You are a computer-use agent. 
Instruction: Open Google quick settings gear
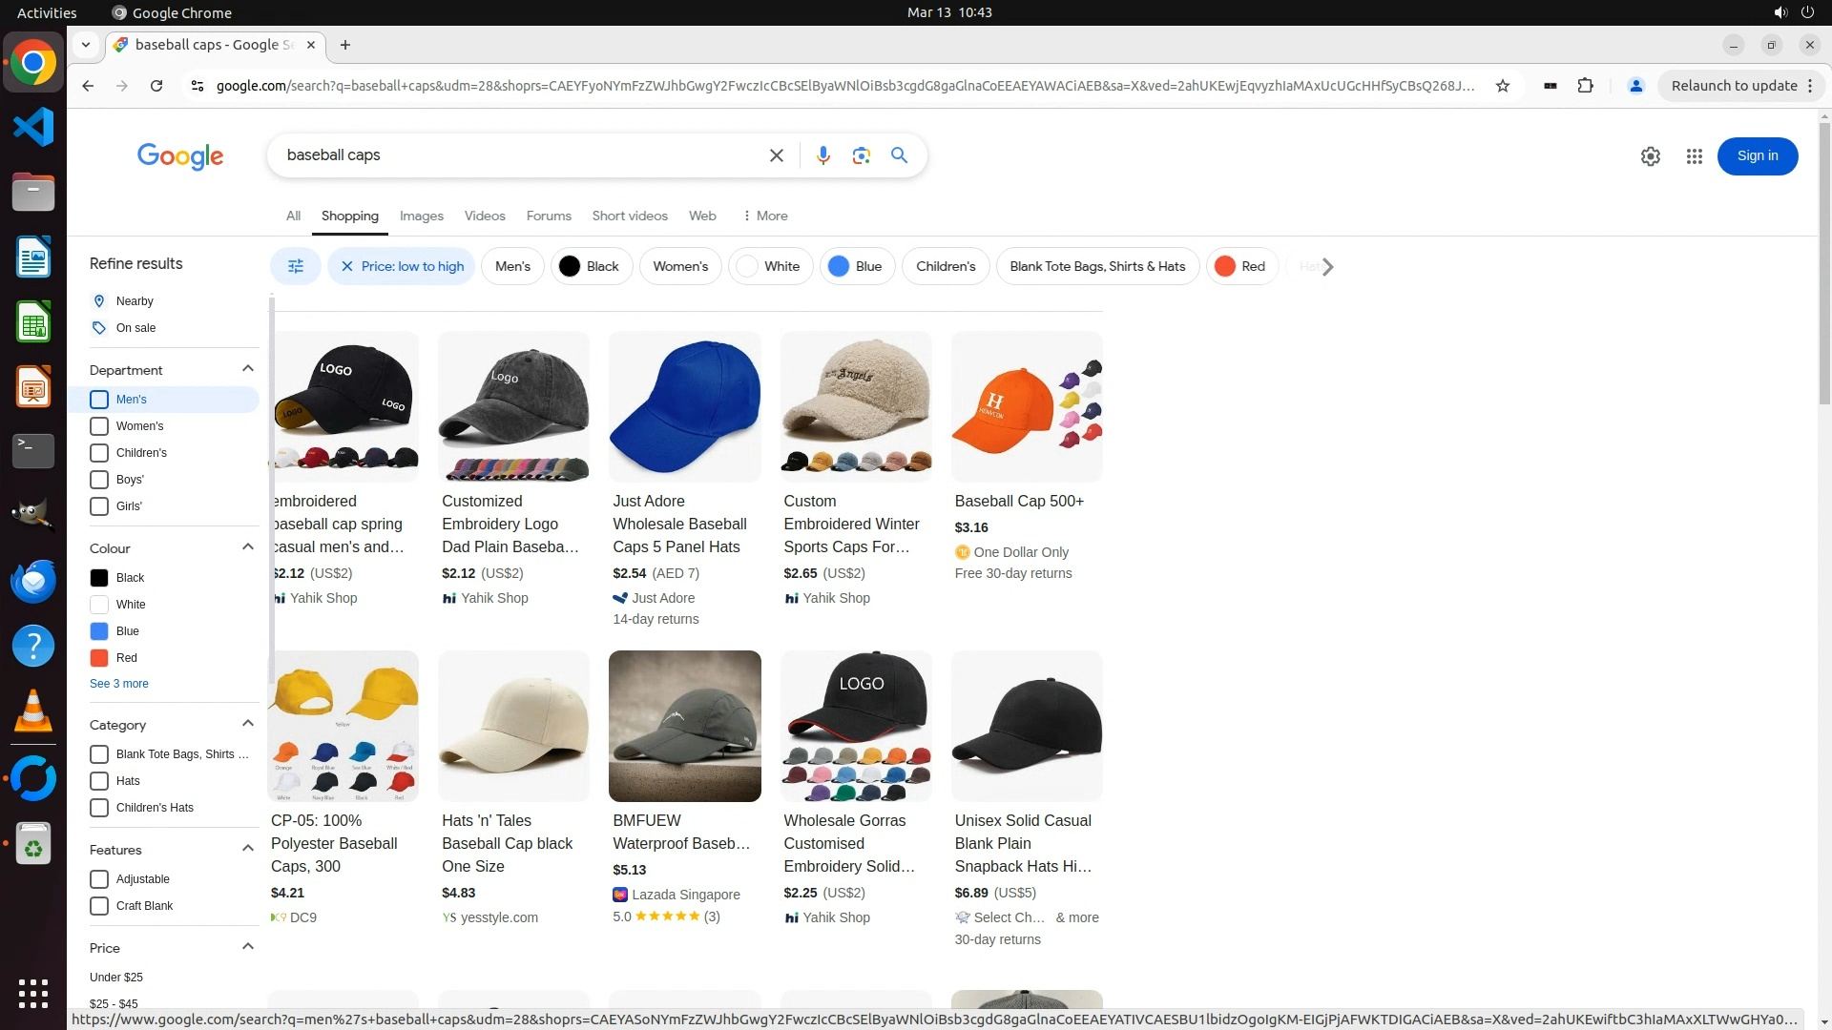[1650, 156]
